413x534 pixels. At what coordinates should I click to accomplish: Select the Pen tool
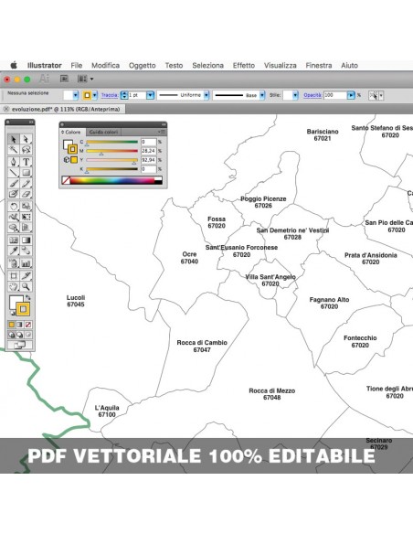(x=14, y=162)
